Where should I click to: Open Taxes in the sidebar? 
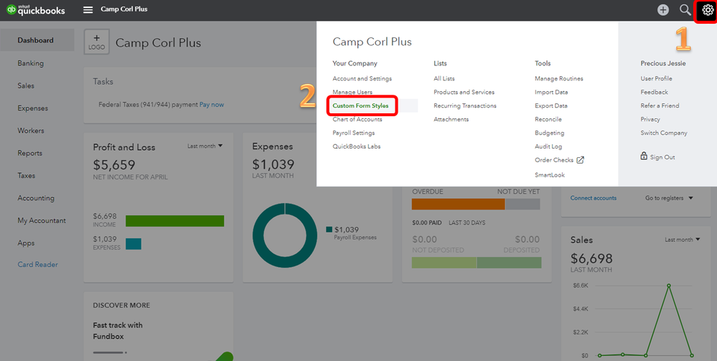27,175
